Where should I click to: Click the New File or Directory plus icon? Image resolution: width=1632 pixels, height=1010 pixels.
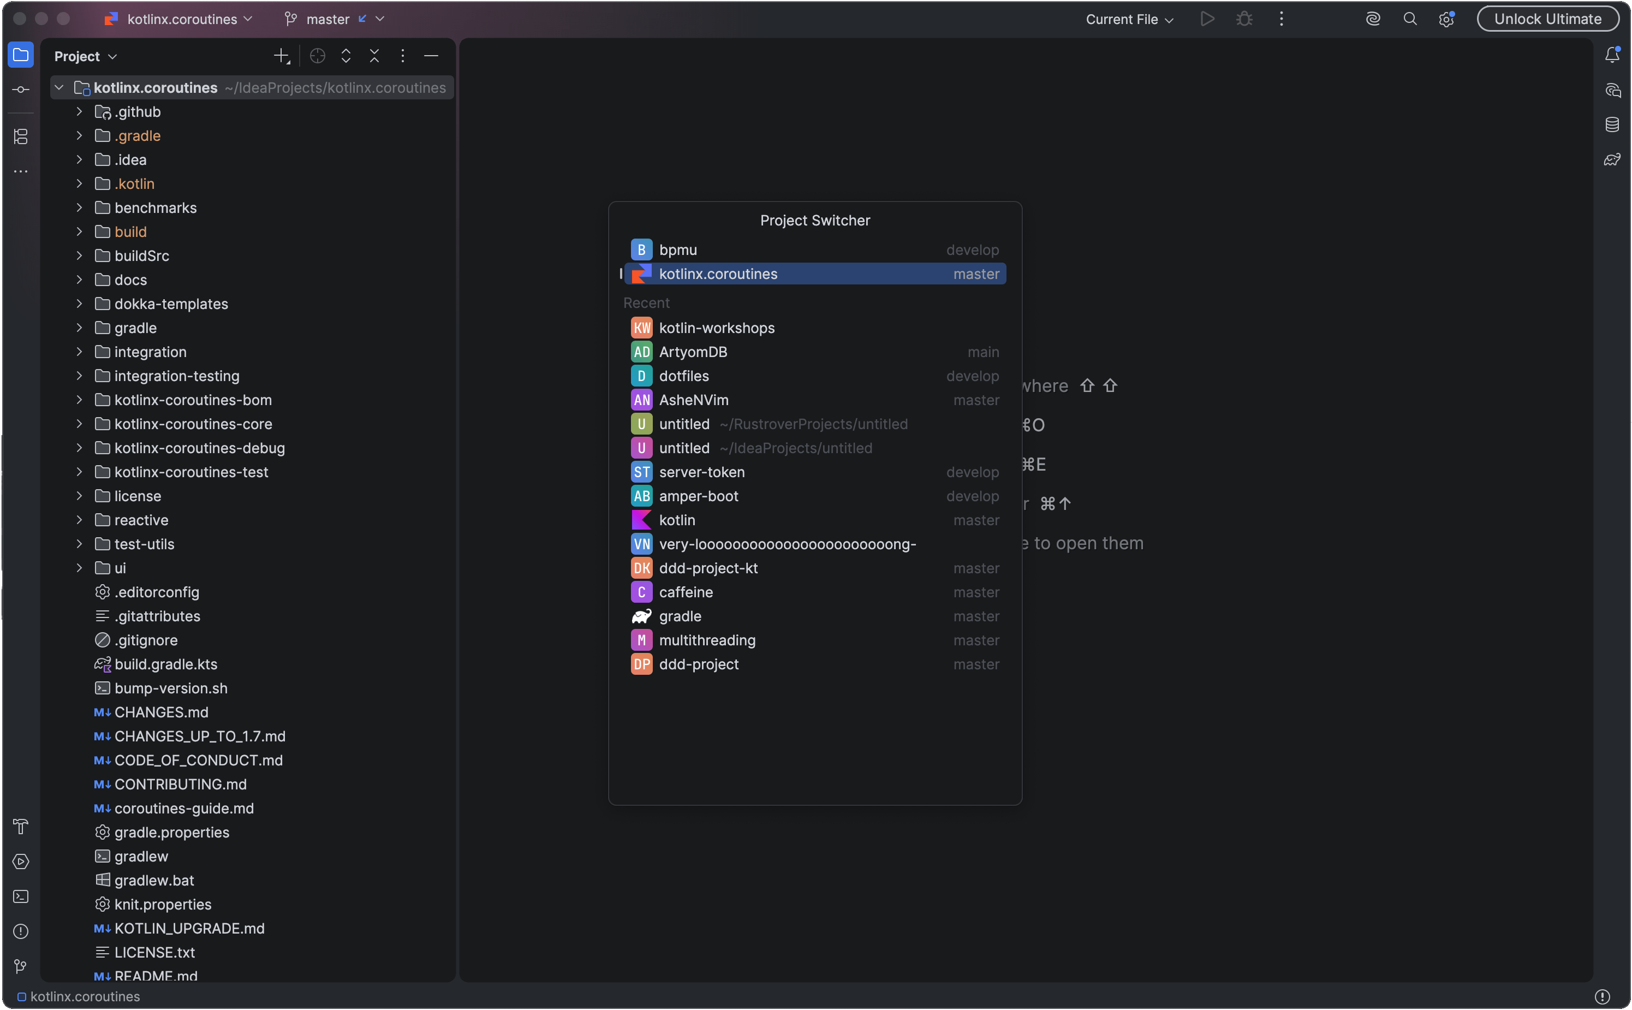pyautogui.click(x=282, y=56)
